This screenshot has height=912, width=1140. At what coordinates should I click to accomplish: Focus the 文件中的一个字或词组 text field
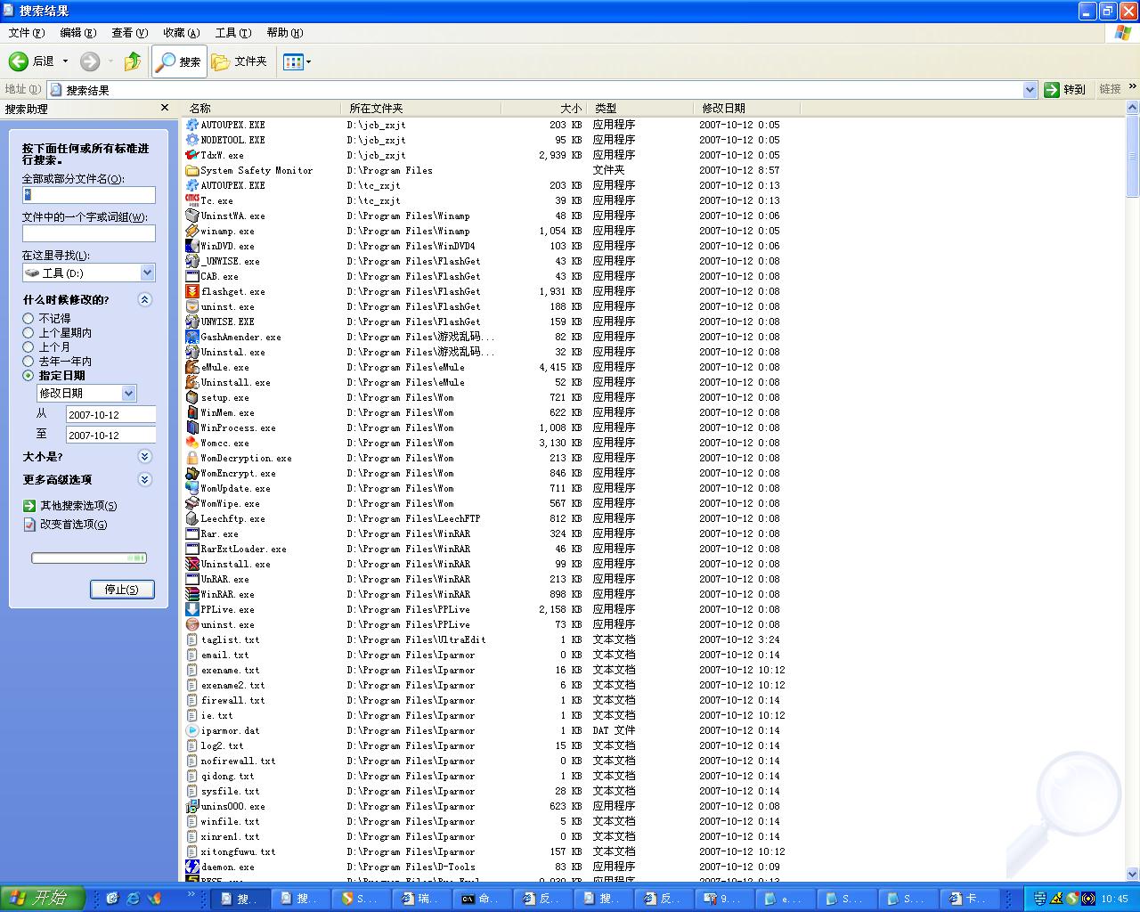tap(89, 233)
